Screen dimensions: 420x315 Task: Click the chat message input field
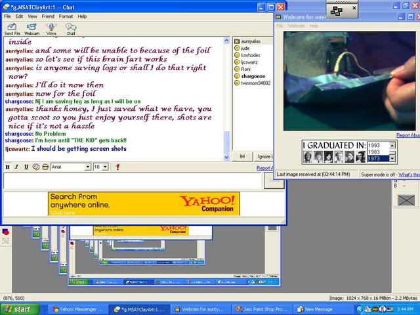(133, 180)
